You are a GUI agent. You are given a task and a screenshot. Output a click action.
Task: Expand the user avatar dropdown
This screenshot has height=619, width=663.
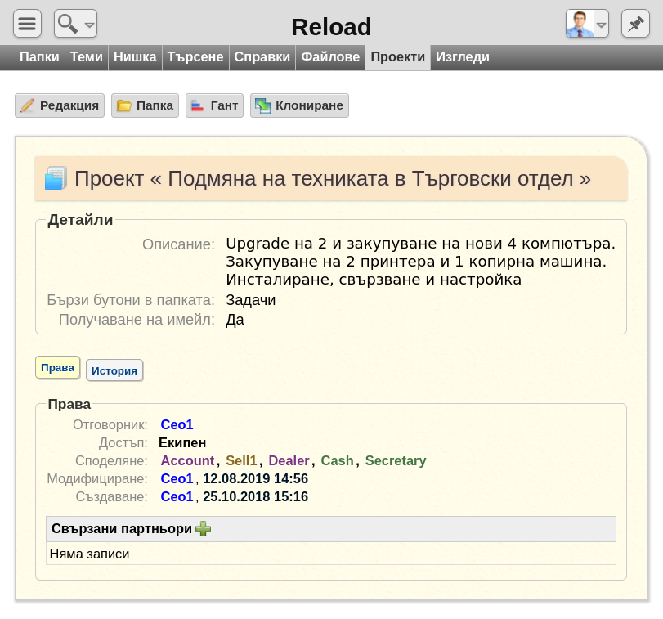click(587, 24)
